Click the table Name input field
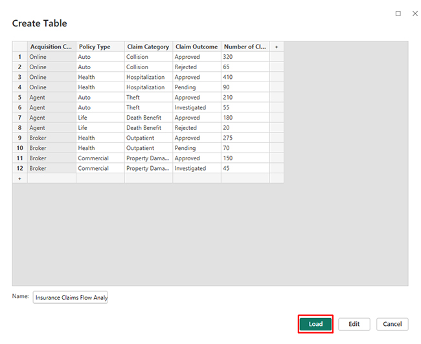421x344 pixels. click(71, 297)
